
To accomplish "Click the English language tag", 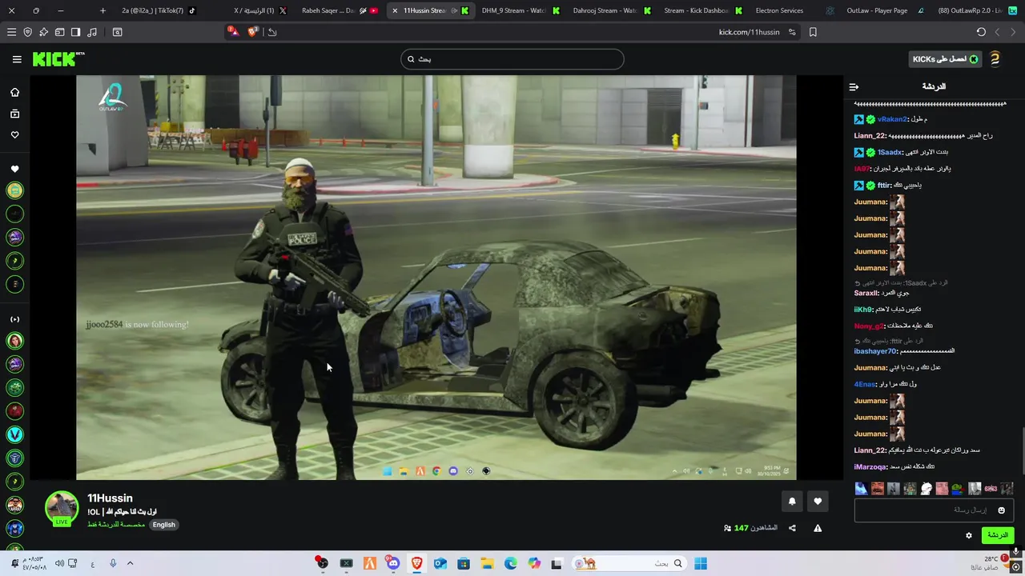I will tap(163, 525).
